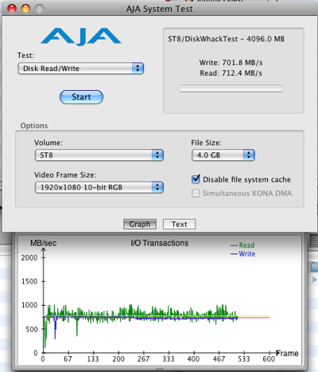Viewport: 318px width, 372px height.
Task: Toggle Simultaneous KONA DMA checkbox
Action: [196, 194]
